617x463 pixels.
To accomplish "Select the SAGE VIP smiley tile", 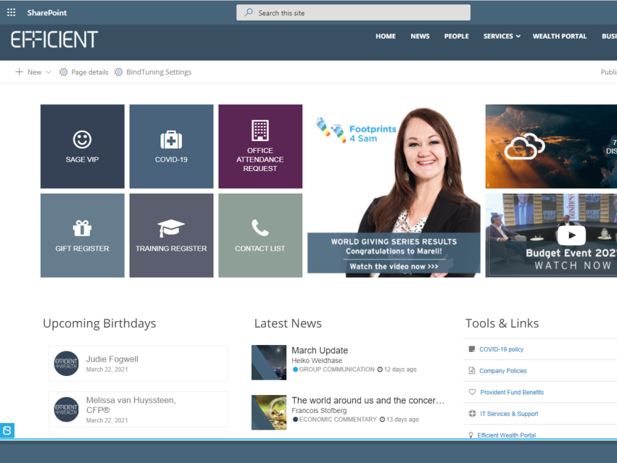I will click(82, 146).
